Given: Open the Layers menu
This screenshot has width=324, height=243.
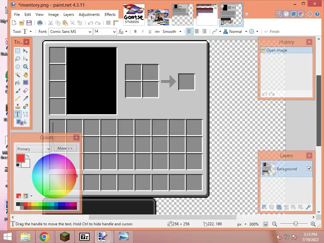Looking at the screenshot, I should [x=69, y=15].
